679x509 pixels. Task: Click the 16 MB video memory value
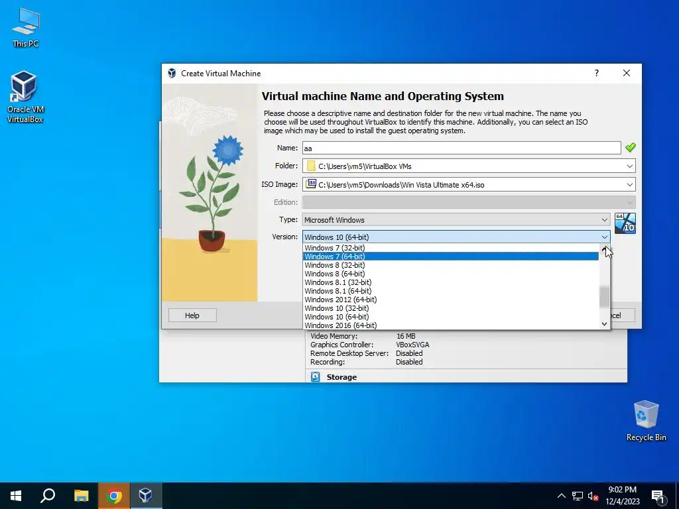click(x=406, y=336)
